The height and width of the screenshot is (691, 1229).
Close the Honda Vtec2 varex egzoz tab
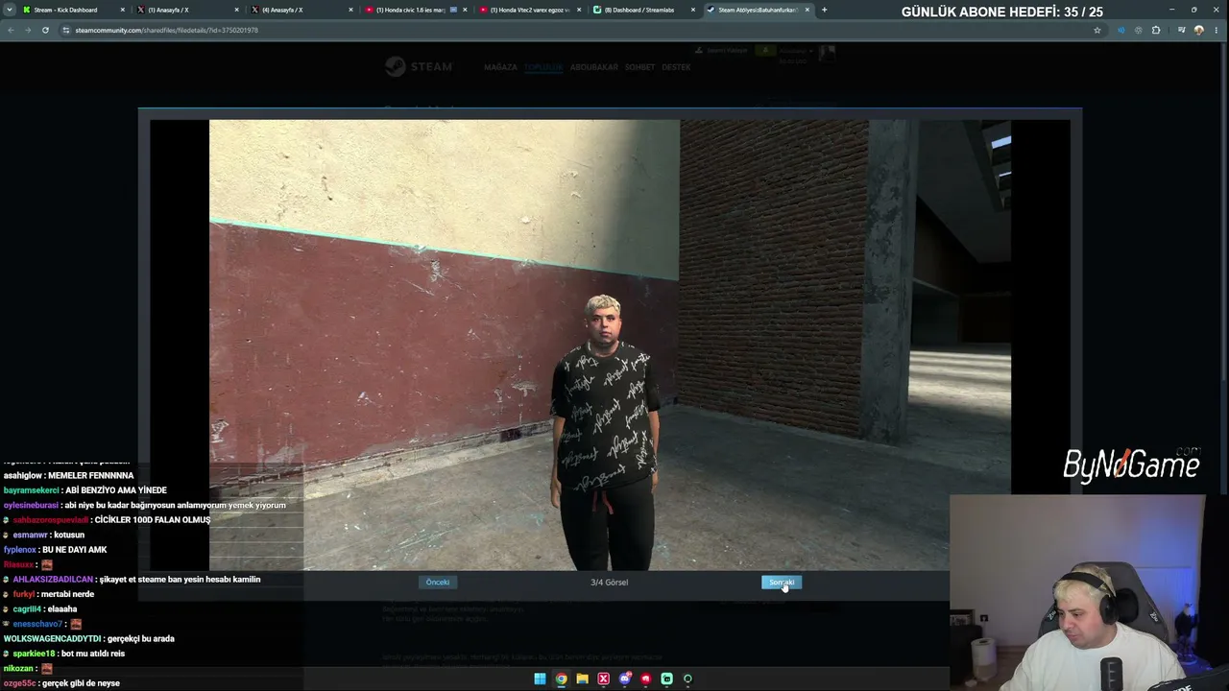(579, 10)
